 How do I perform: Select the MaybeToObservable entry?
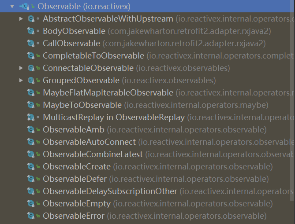click(82, 105)
